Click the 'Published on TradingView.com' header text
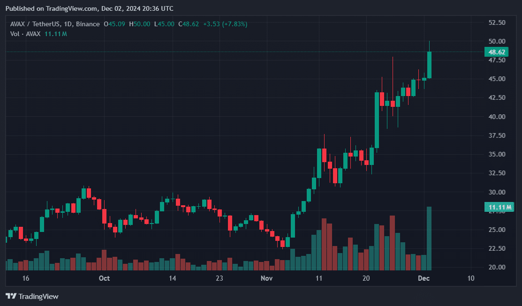This screenshot has height=306, width=522. [52, 8]
